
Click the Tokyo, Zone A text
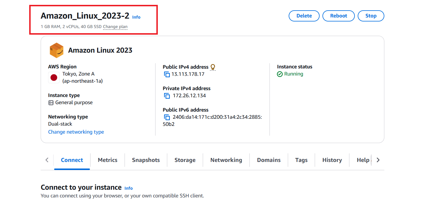(78, 74)
